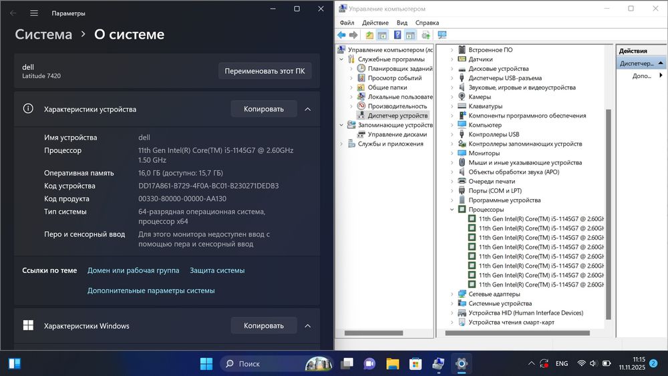Expand Дисковые устройства node

pos(452,69)
